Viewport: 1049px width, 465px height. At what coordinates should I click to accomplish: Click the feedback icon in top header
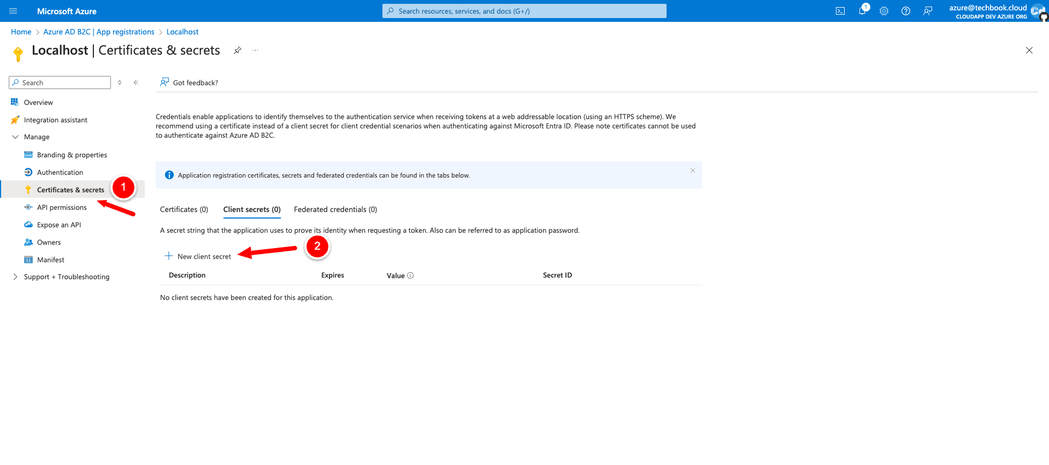click(928, 11)
